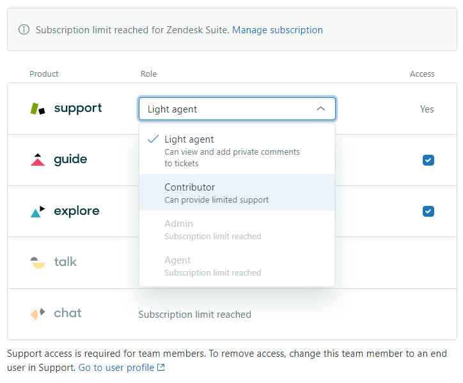Click the checkmark next to Light agent

pos(153,139)
